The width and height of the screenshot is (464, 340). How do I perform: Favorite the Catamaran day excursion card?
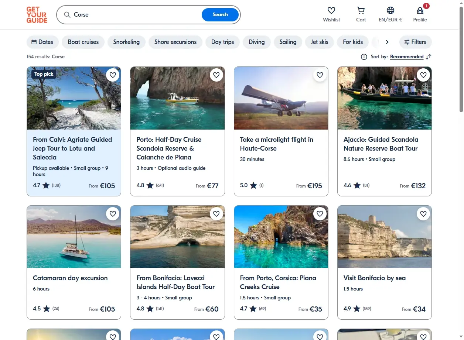click(x=113, y=214)
